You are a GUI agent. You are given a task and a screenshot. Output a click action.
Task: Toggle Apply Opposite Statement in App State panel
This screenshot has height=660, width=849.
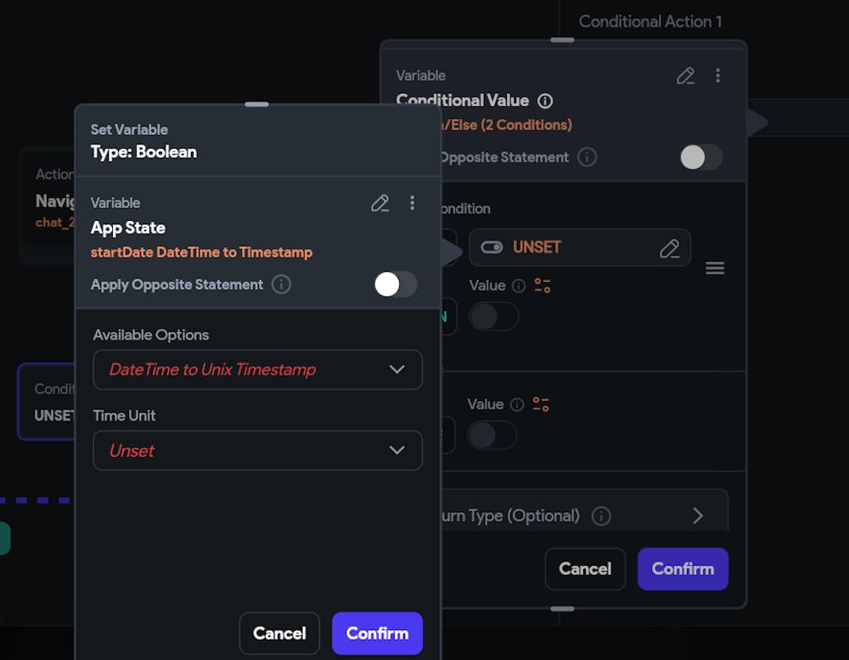point(395,285)
